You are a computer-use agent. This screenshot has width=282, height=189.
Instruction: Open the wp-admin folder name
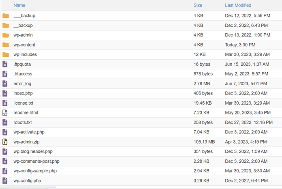pos(23,35)
